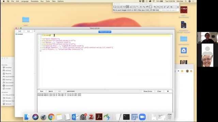
Task: Open the Run menu
Action: [42, 1]
